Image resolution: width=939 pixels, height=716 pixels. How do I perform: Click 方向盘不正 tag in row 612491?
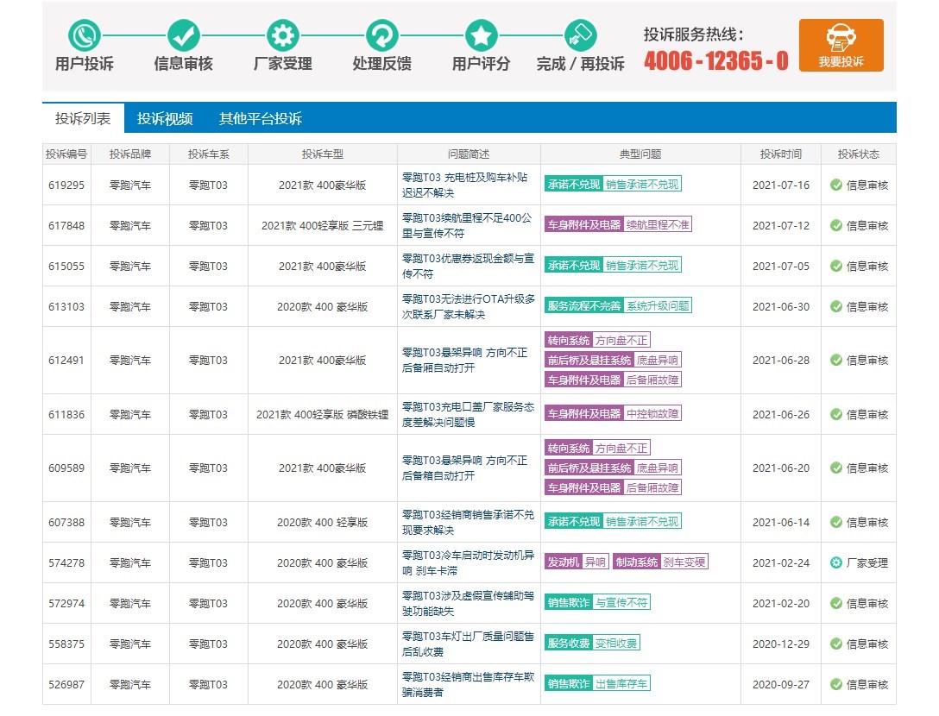point(621,340)
